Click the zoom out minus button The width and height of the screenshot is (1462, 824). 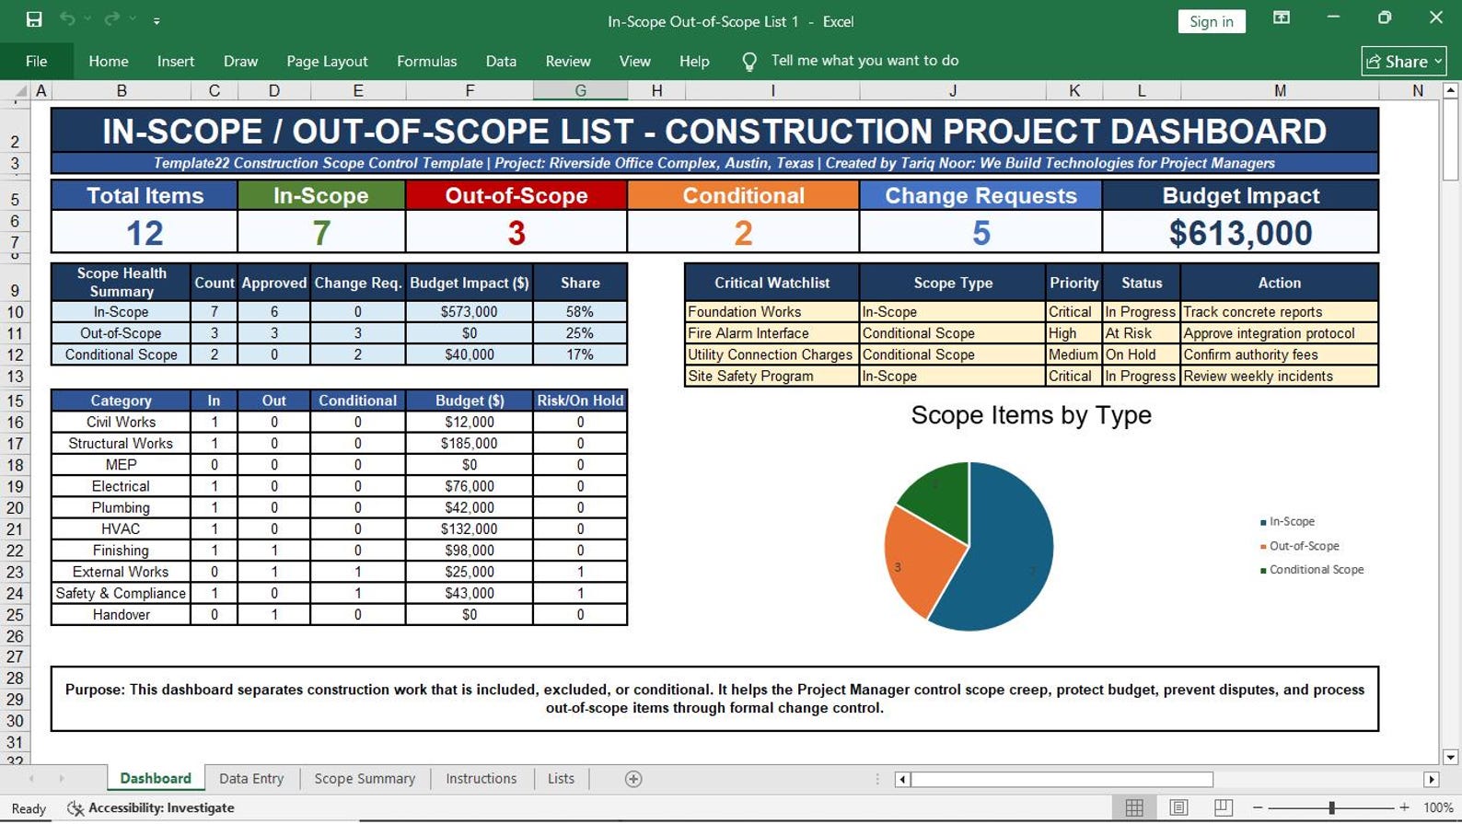coord(1258,807)
